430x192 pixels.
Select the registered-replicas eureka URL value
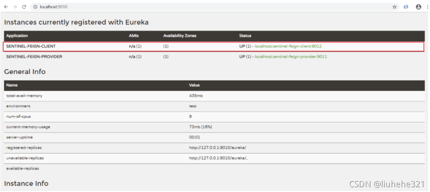[217, 148]
